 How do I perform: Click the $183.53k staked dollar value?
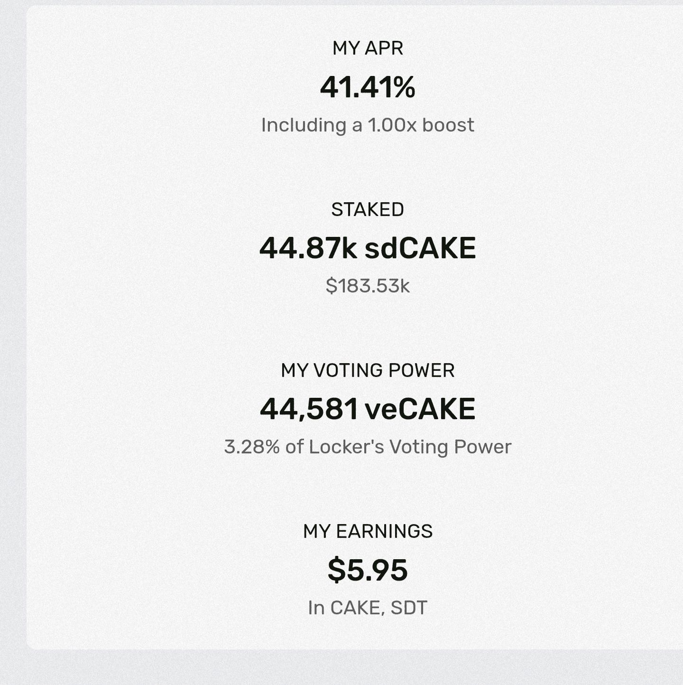click(368, 286)
